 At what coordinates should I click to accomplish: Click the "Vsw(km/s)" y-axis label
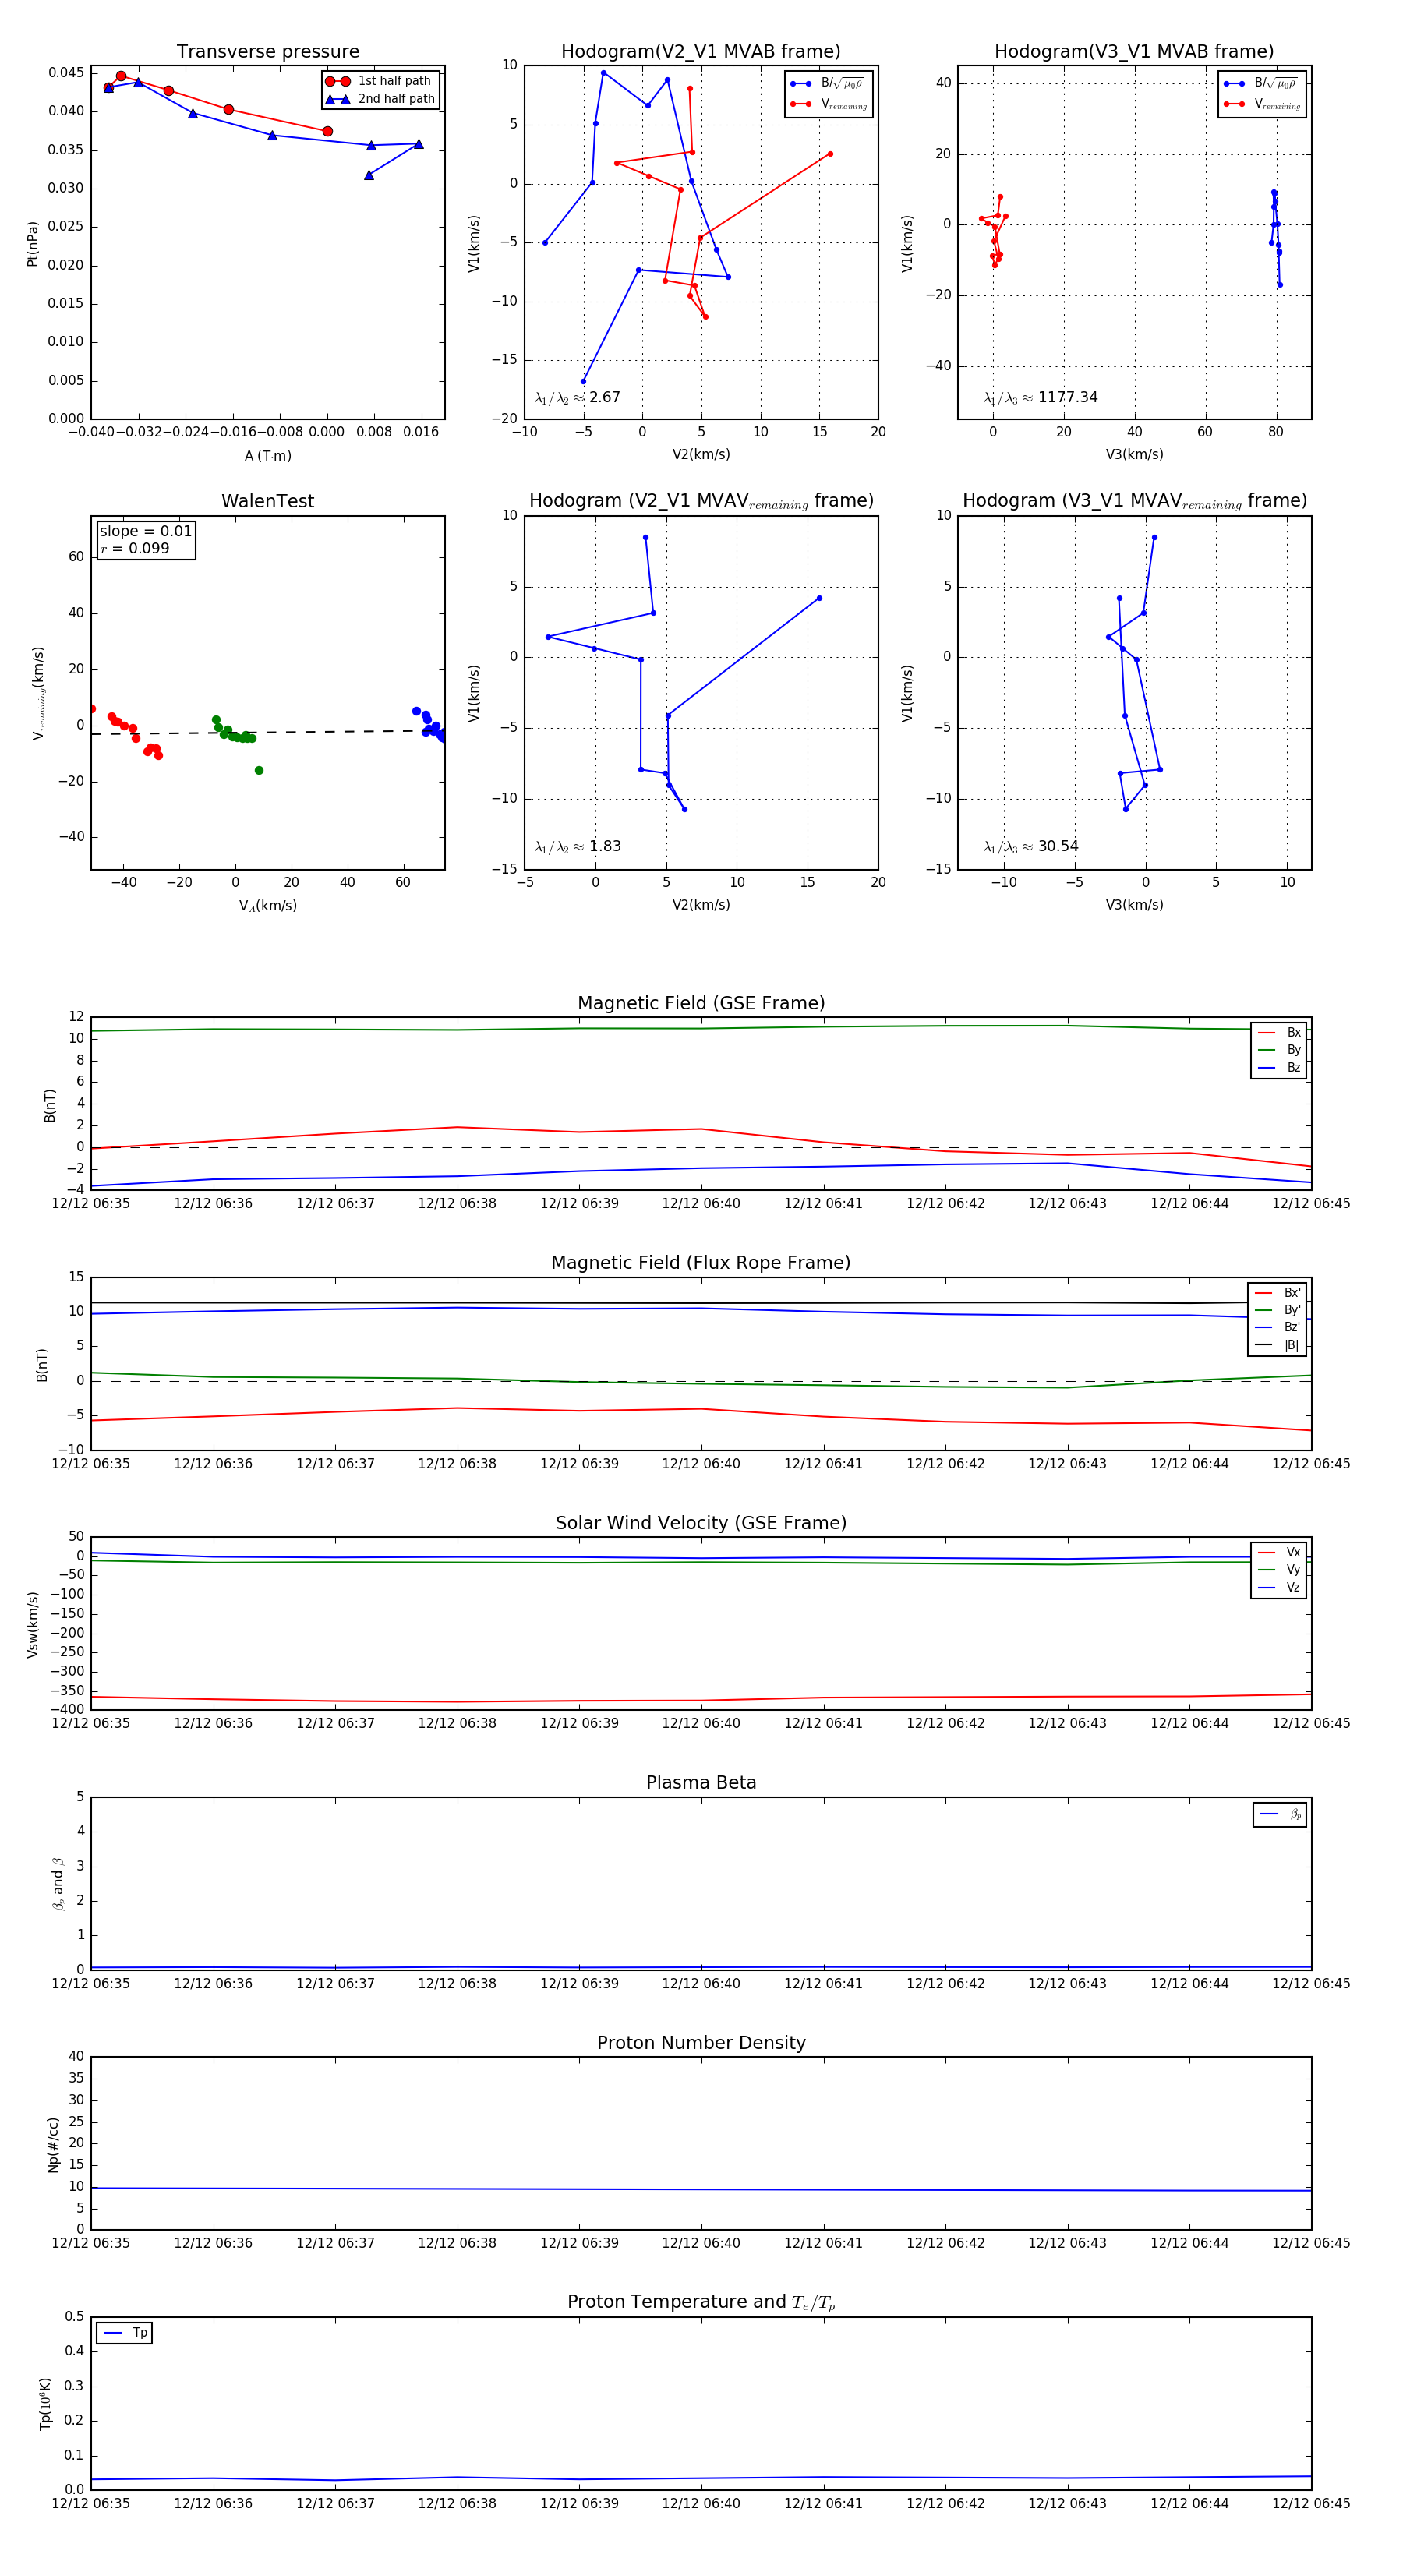(32, 1626)
